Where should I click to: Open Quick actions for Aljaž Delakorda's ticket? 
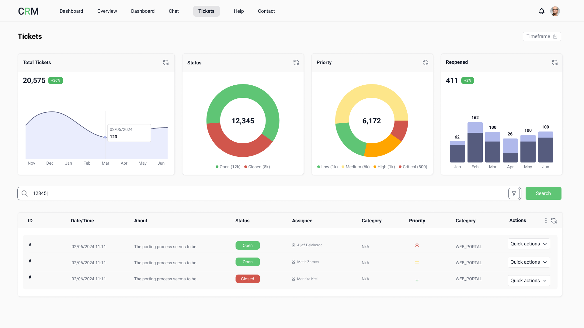click(528, 244)
